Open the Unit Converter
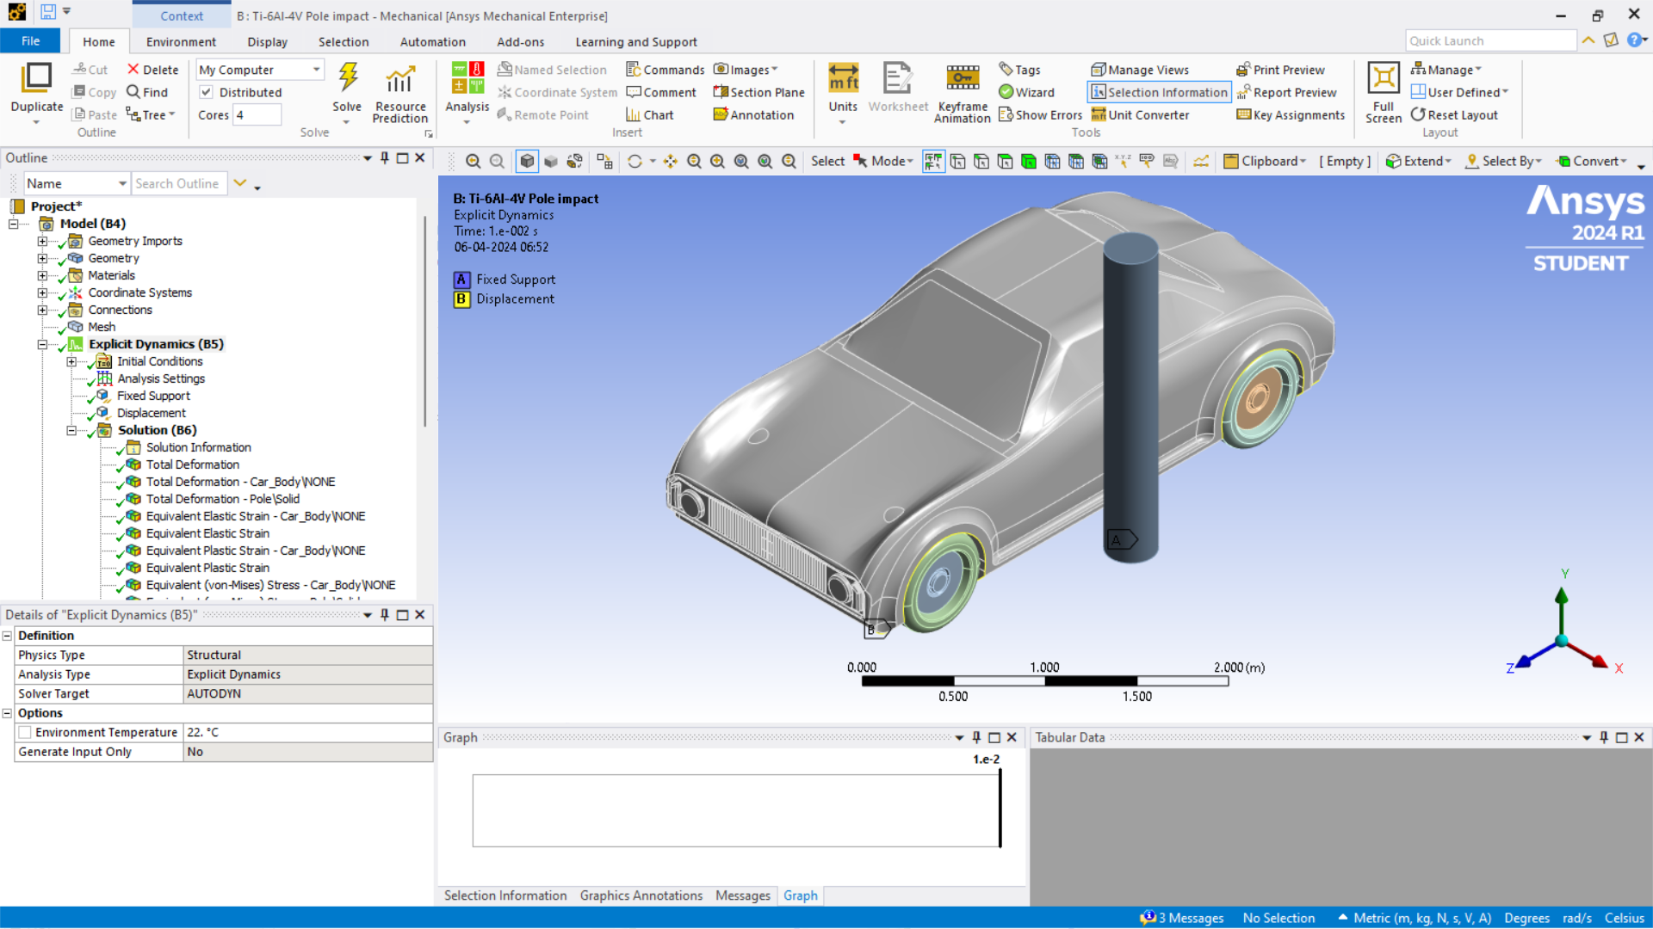 point(1140,114)
